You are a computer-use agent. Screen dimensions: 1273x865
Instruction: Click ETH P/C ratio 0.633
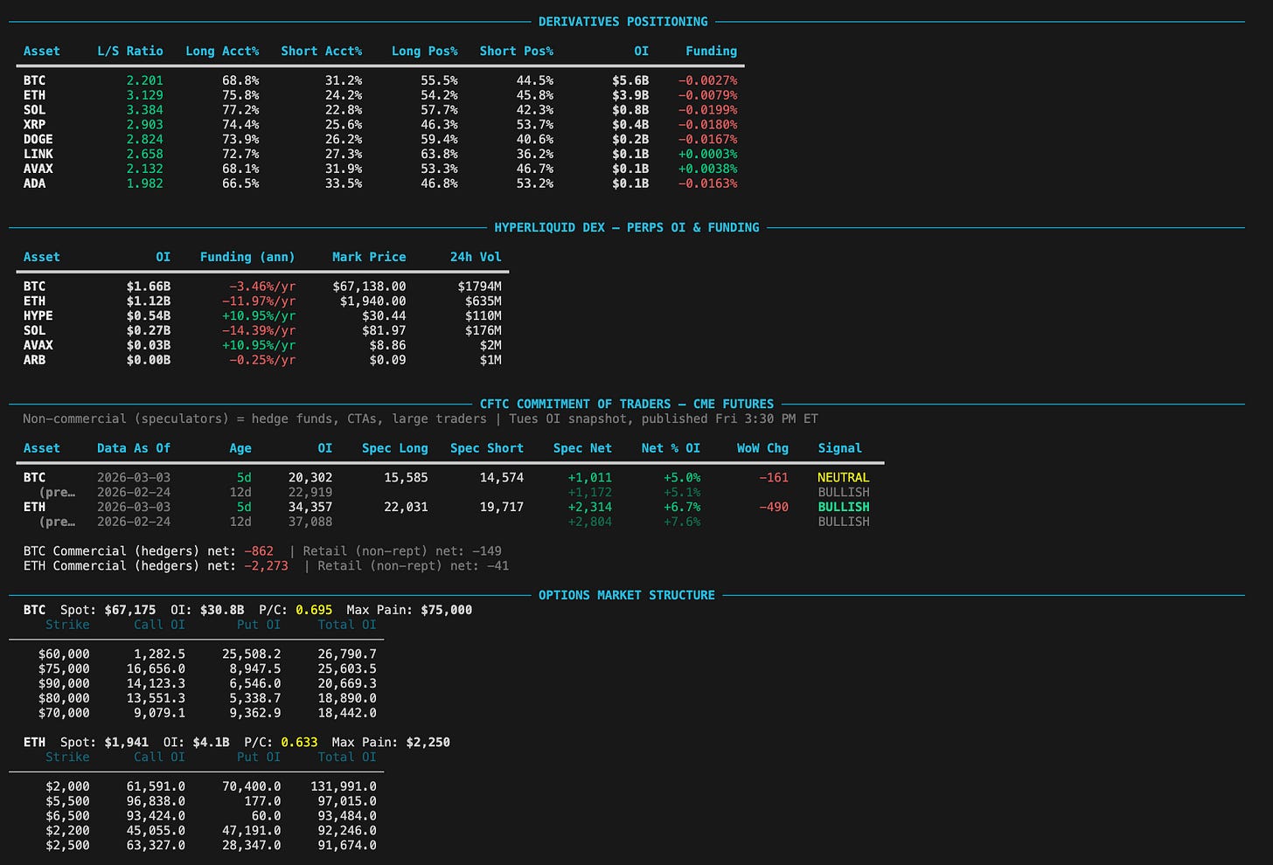point(299,742)
